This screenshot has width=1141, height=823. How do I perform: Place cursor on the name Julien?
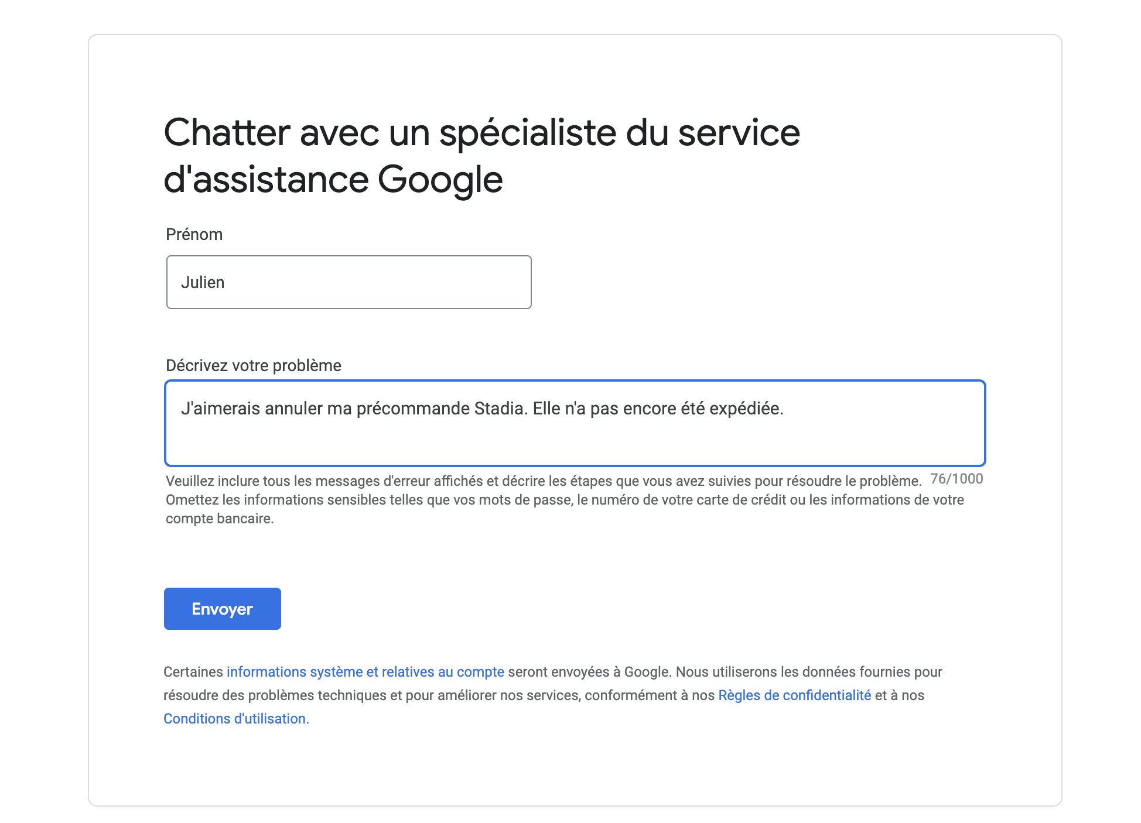(x=203, y=282)
